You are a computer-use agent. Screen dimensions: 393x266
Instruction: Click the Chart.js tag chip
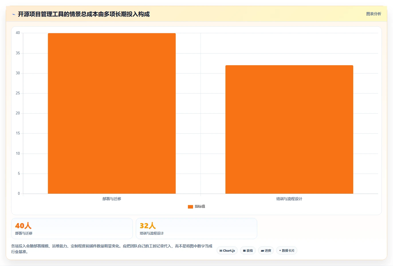point(227,251)
